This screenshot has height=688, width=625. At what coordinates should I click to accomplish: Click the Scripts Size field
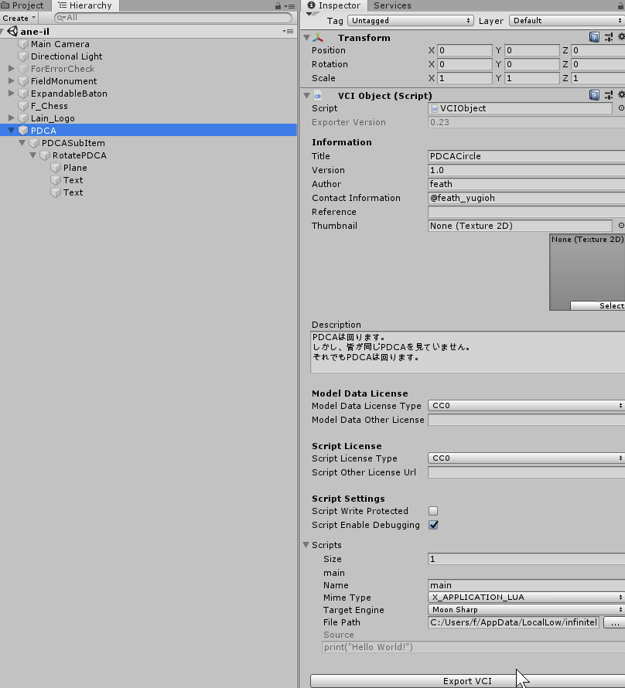[x=526, y=559]
